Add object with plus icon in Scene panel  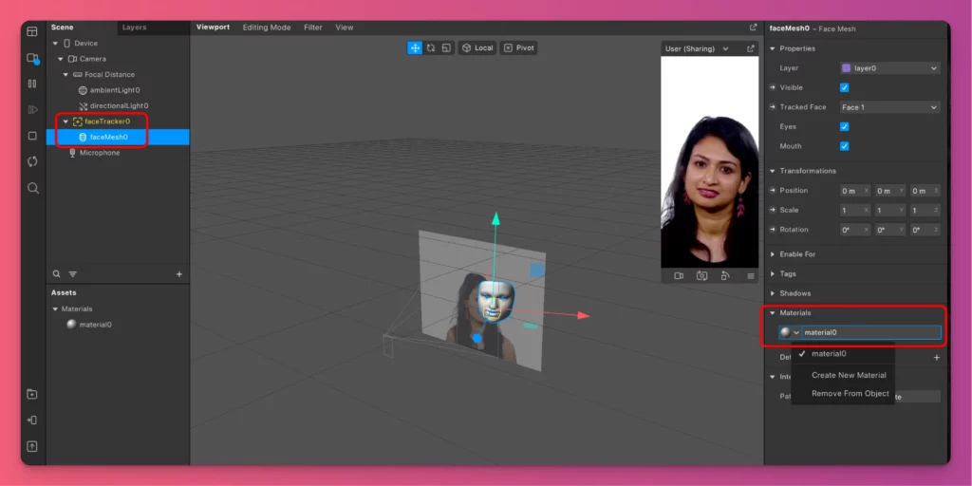[179, 273]
